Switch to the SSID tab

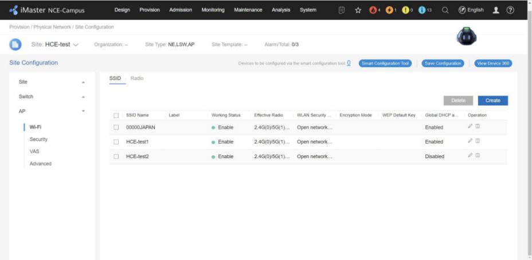click(x=115, y=78)
